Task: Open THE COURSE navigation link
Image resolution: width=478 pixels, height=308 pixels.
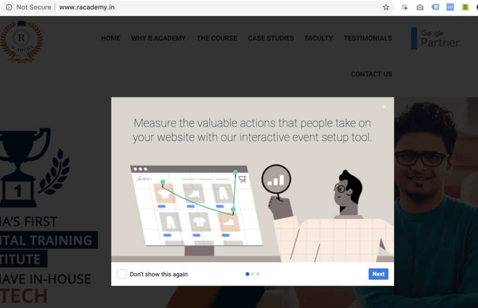Action: (217, 38)
